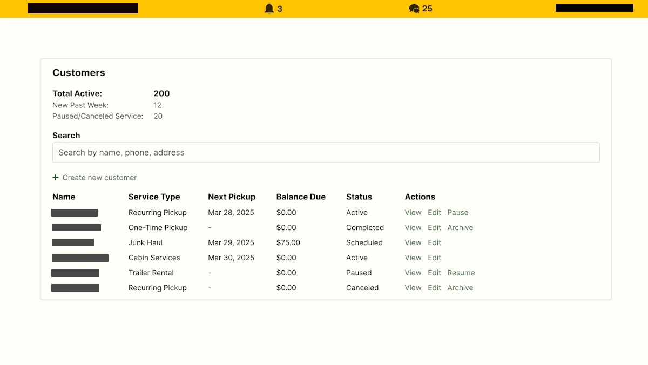This screenshot has height=365, width=648.
Task: Click the Create new customer link
Action: 99,178
